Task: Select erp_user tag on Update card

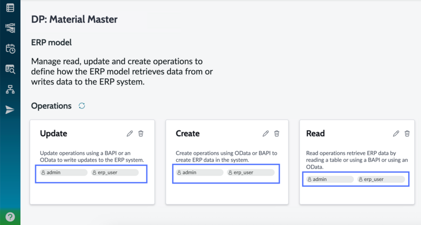Action: coord(115,172)
